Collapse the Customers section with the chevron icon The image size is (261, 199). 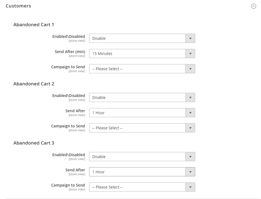click(x=254, y=6)
